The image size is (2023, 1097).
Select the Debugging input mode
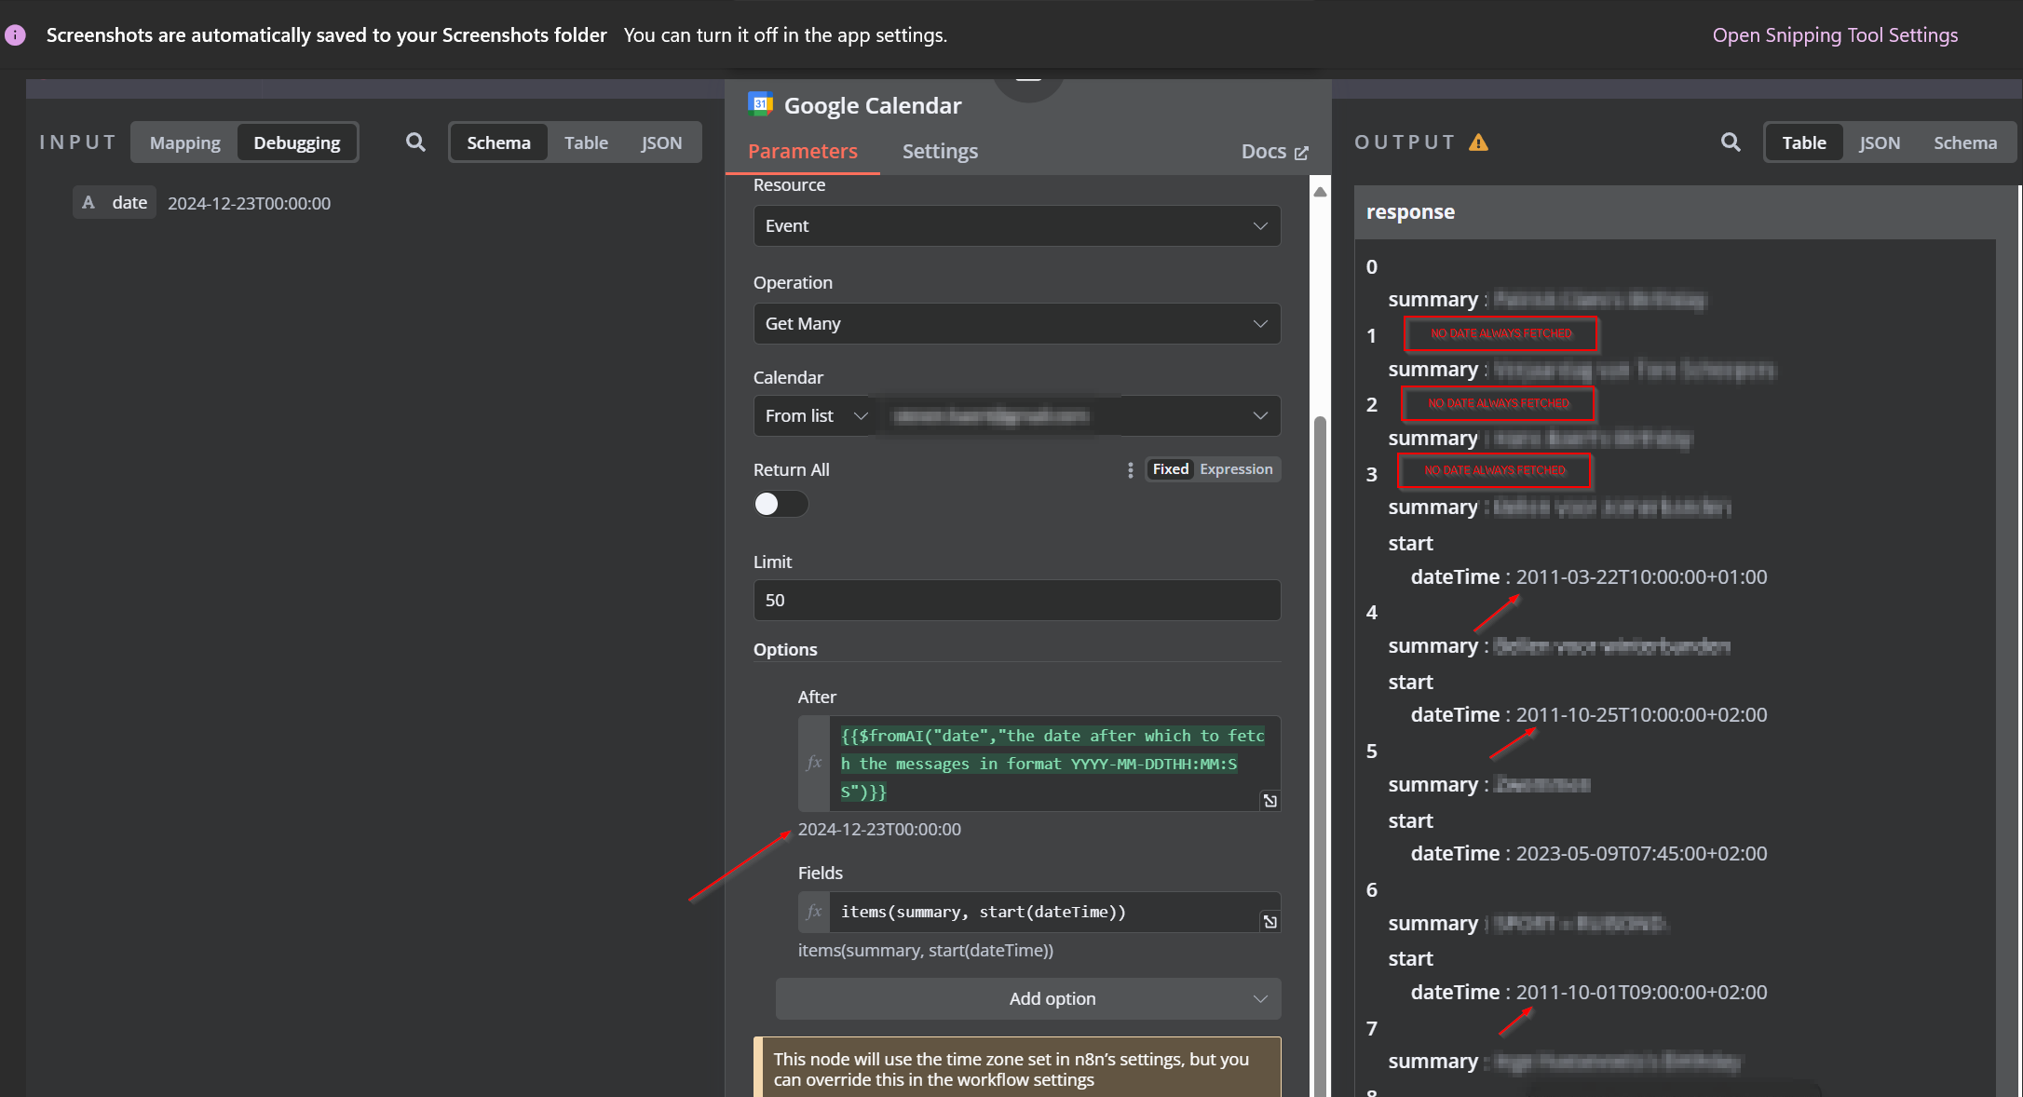(296, 142)
